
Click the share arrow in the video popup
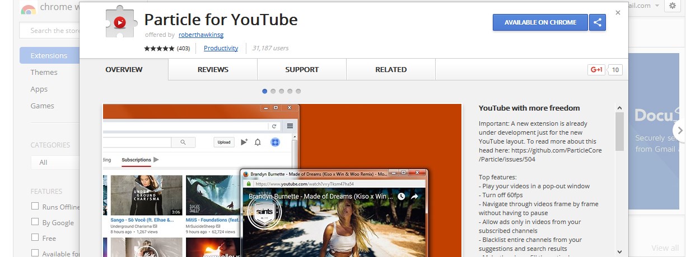(415, 197)
